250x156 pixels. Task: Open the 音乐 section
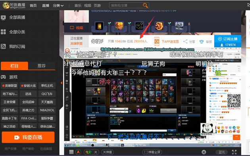click(x=78, y=6)
